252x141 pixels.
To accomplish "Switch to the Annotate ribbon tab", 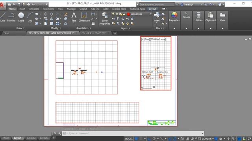I will coord(34,9).
